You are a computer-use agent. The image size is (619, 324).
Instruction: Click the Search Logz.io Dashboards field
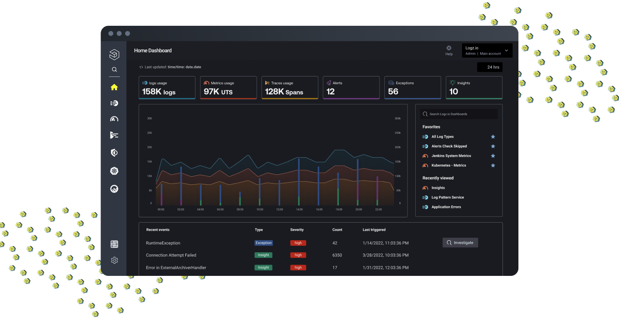[459, 114]
